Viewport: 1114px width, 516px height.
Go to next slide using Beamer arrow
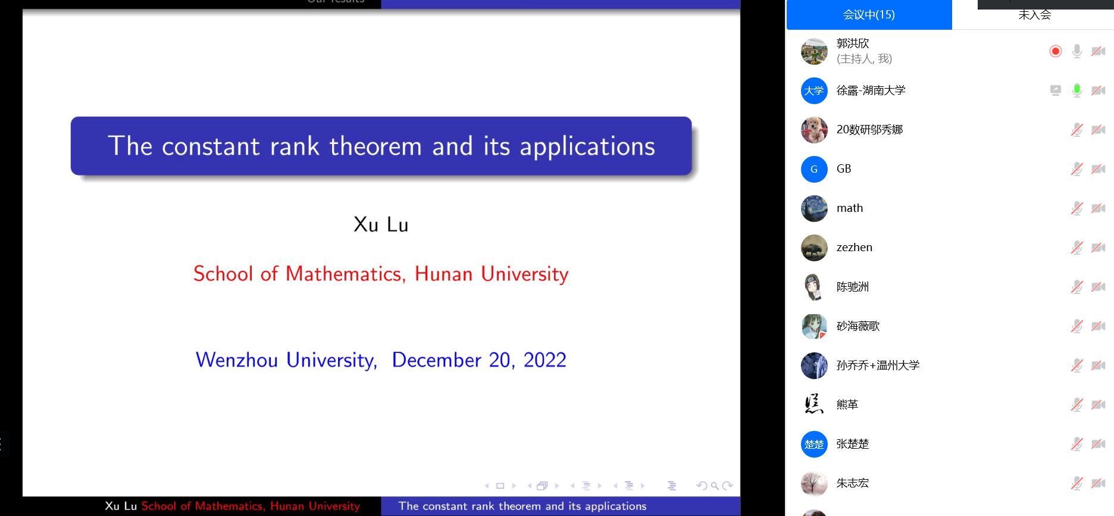coord(514,486)
